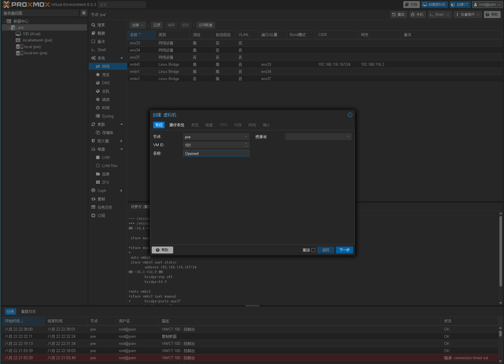Viewport: 504px width, 364px height.
Task: Click the 下一步 next button
Action: pyautogui.click(x=344, y=250)
